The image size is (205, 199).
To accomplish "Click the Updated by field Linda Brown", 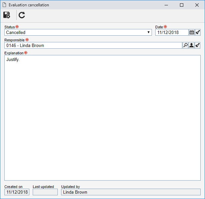I will click(131, 192).
